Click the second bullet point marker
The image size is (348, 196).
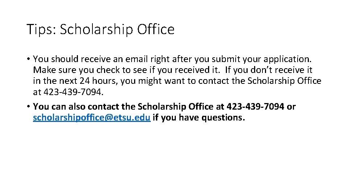tap(28, 107)
